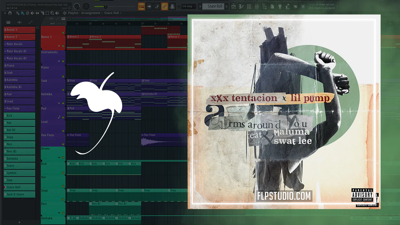Screen dimensions: 400x225
Task: Select the zoom magnifier tool in playlist
Action: [52, 13]
